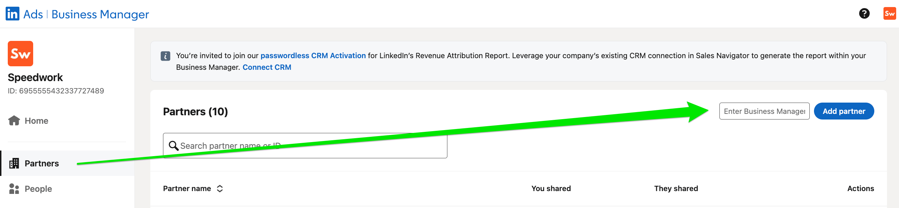The image size is (899, 208).
Task: Open Business Manager header link
Action: click(100, 14)
